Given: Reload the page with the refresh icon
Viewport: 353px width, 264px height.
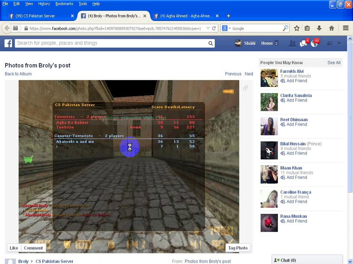Looking at the screenshot, I should 214,28.
